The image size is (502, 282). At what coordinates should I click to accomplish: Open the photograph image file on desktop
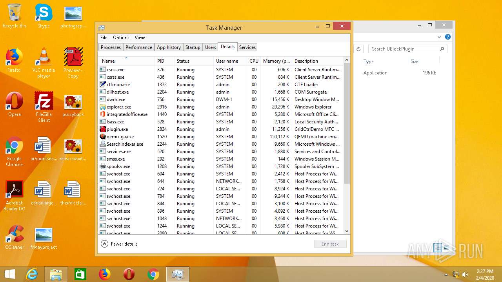73,16
